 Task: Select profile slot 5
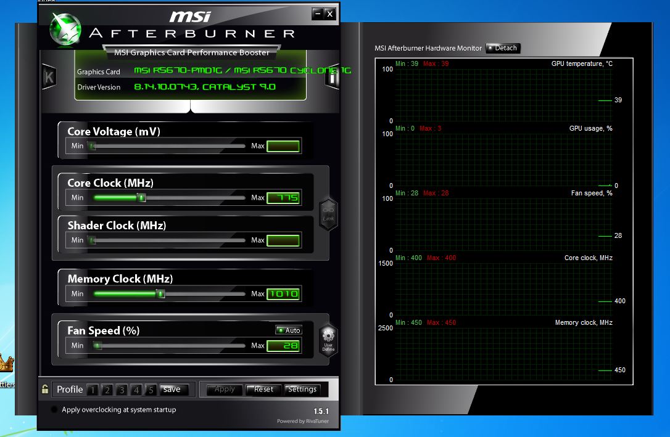click(x=151, y=390)
